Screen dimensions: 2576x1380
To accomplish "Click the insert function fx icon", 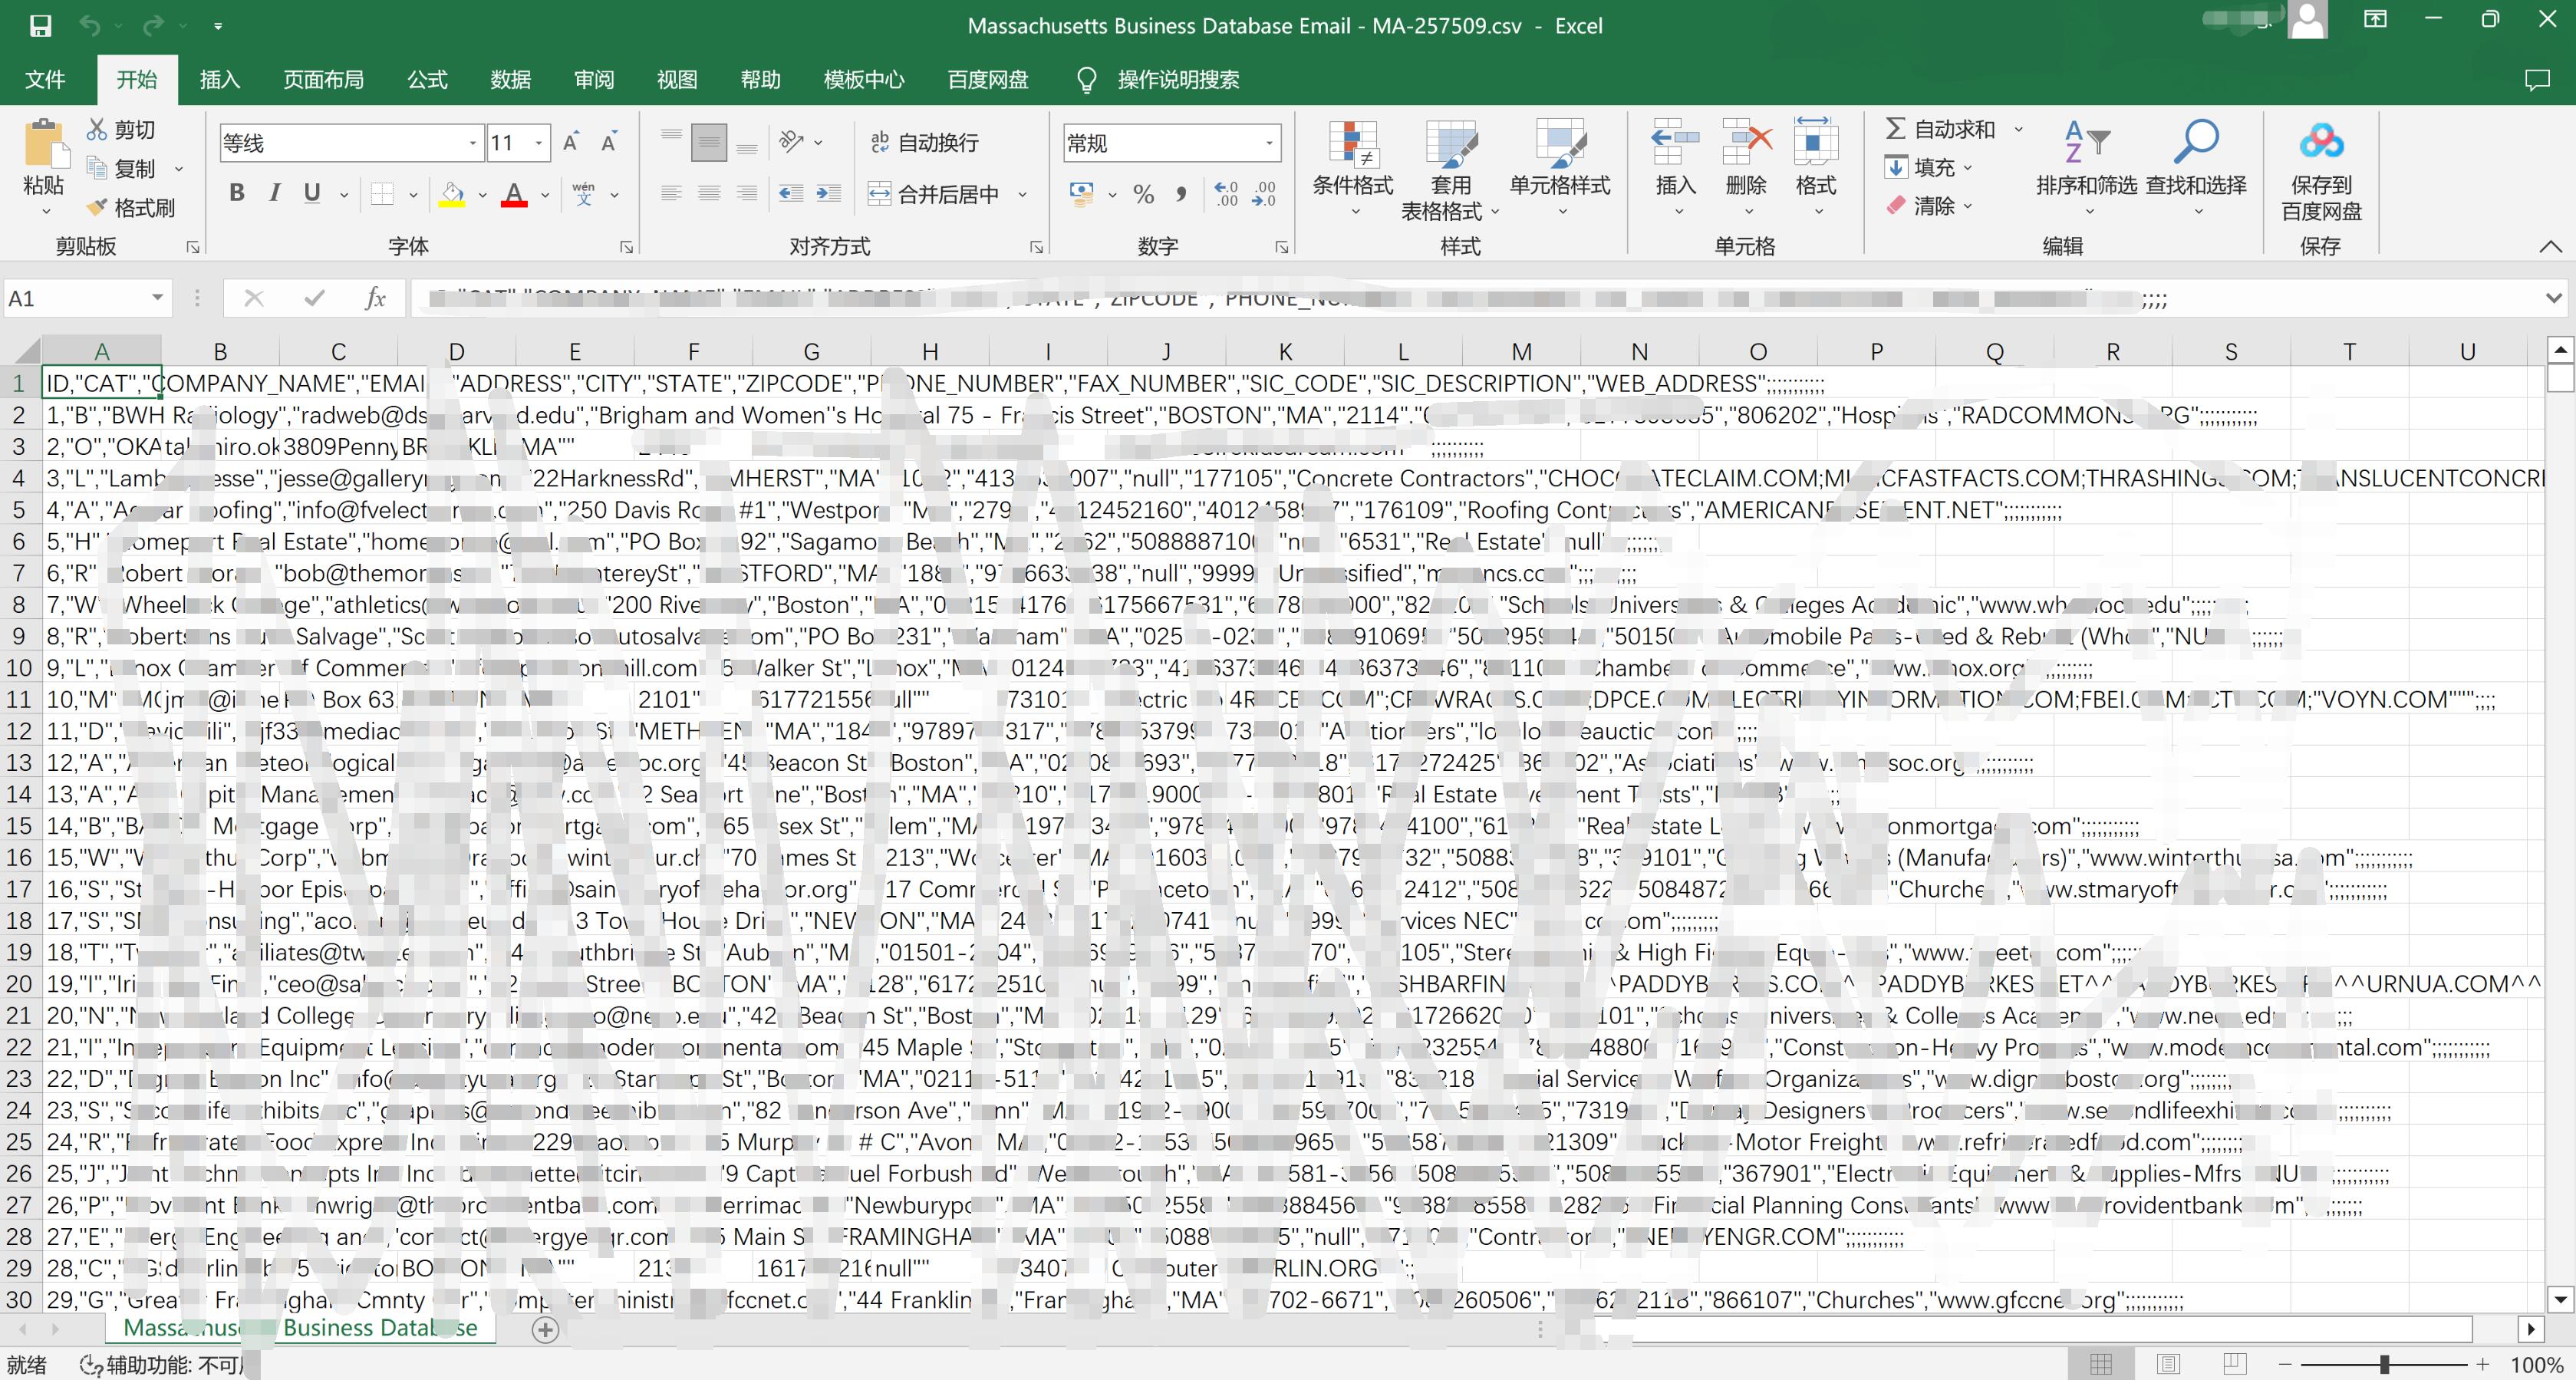I will pos(375,298).
